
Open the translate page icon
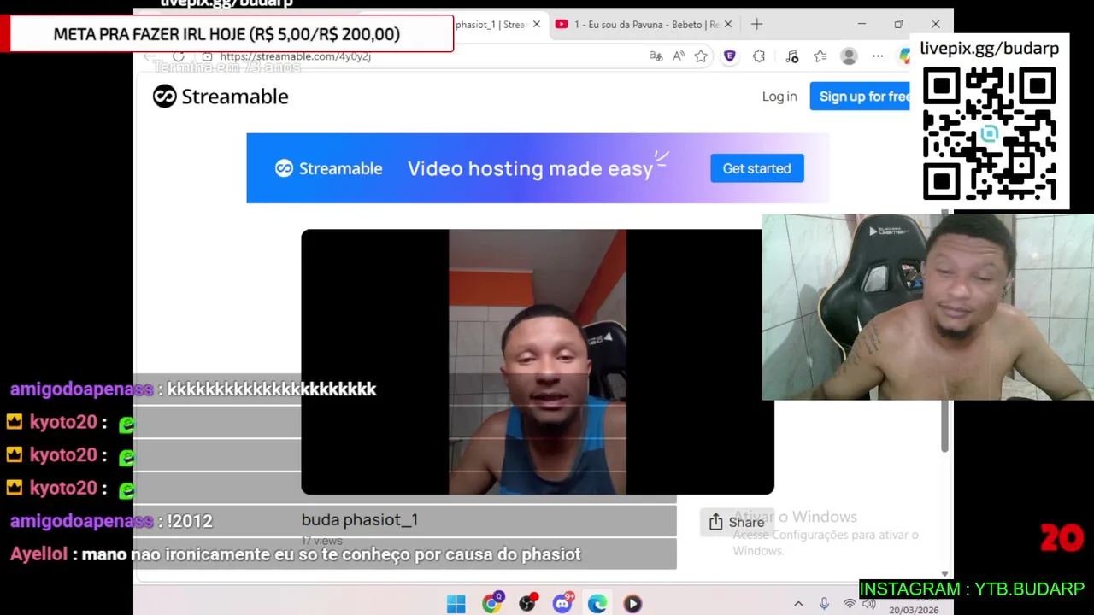click(656, 56)
